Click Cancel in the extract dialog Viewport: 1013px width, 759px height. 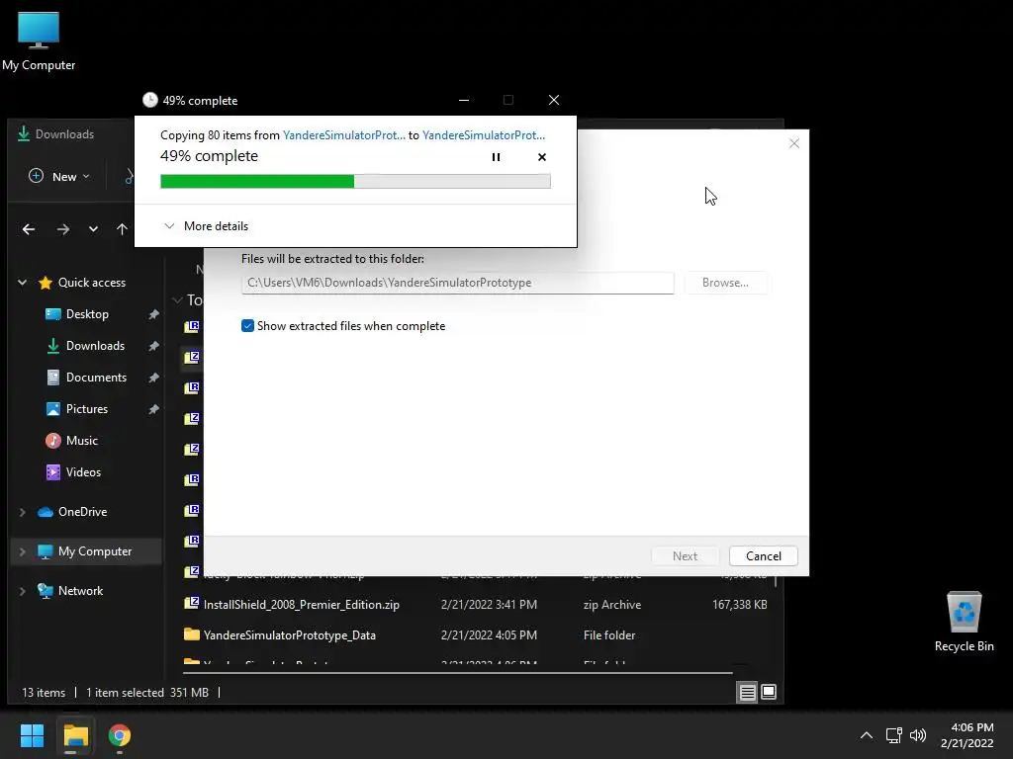click(763, 556)
